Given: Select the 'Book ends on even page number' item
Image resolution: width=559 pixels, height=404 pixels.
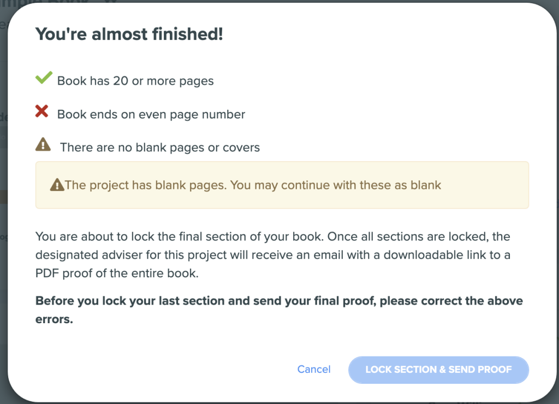Looking at the screenshot, I should coord(151,115).
